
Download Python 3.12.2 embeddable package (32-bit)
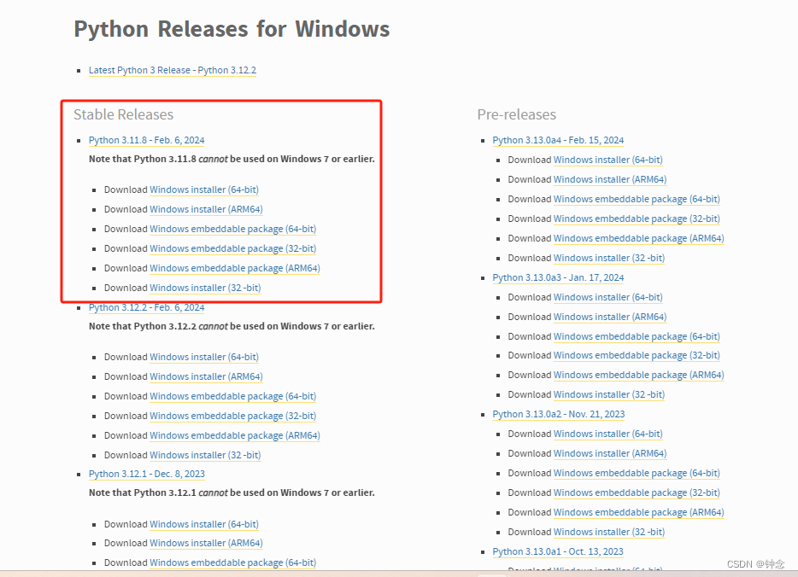click(x=232, y=416)
